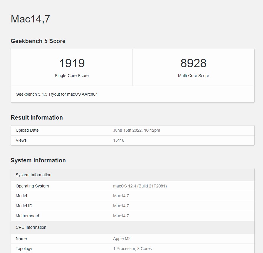The image size is (263, 253).
Task: Click the large System Information section heading
Action: (38, 160)
